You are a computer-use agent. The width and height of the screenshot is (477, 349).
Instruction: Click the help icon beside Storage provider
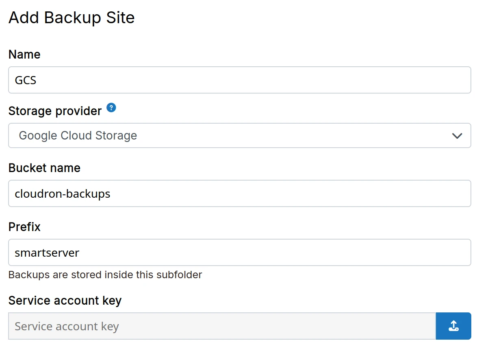click(111, 108)
